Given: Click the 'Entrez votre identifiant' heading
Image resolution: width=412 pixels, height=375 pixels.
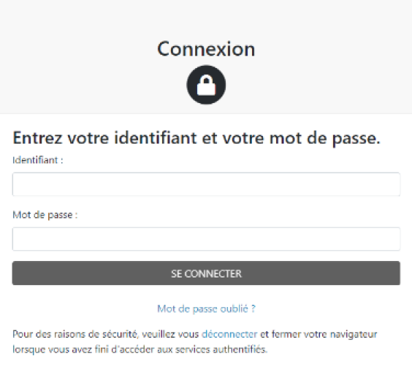Looking at the screenshot, I should (x=196, y=137).
